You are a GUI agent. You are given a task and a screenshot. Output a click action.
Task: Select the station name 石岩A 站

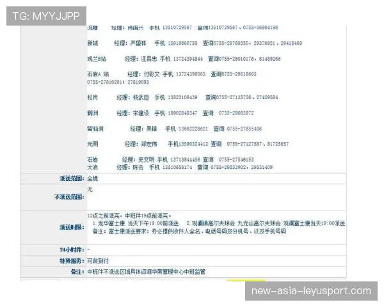(x=98, y=74)
